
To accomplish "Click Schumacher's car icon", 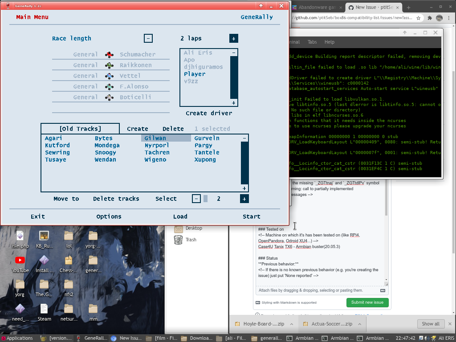I will [x=110, y=54].
